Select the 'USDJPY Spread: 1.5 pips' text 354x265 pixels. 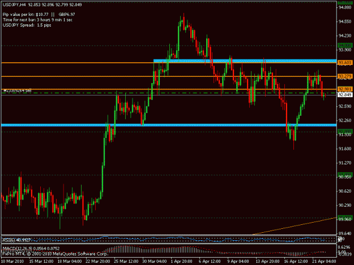[x=27, y=25]
